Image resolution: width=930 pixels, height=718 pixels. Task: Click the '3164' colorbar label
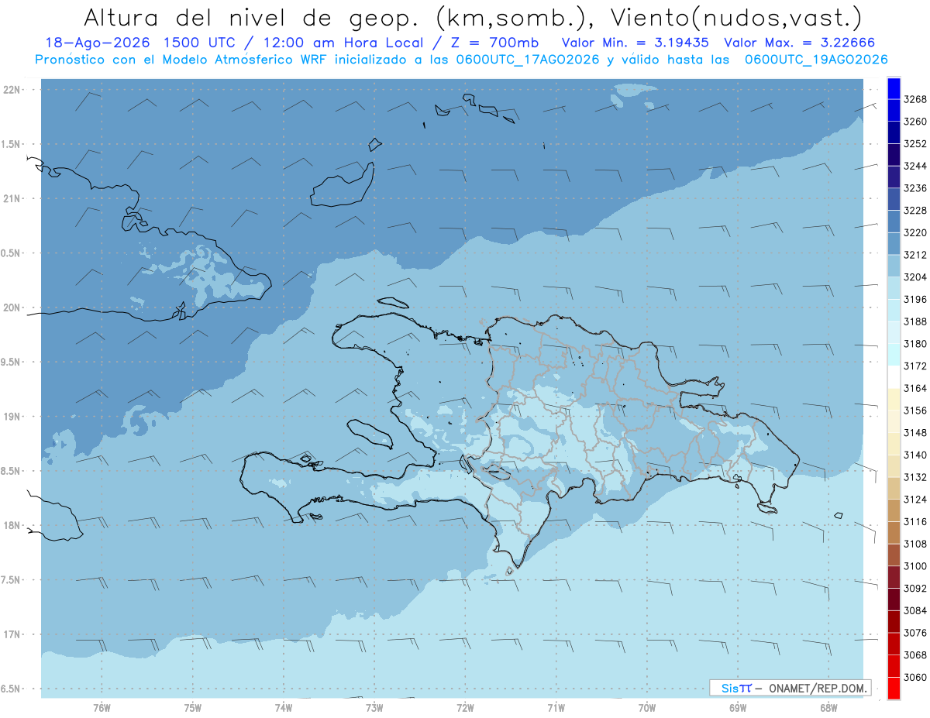915,388
